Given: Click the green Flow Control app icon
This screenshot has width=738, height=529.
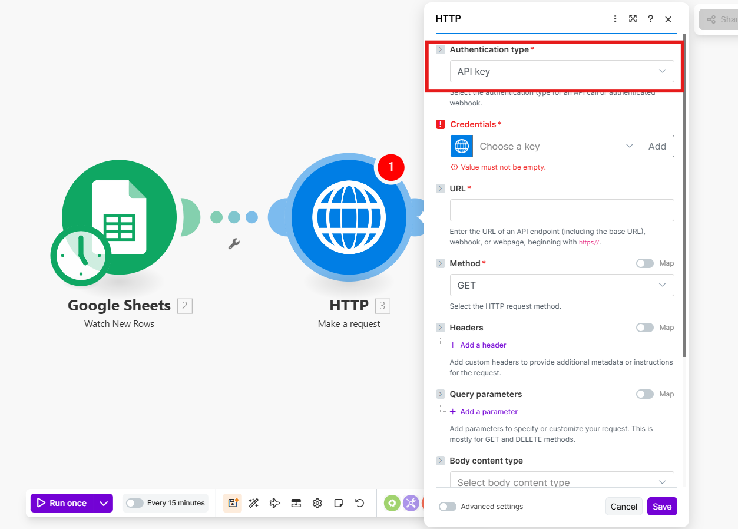Looking at the screenshot, I should click(x=392, y=503).
